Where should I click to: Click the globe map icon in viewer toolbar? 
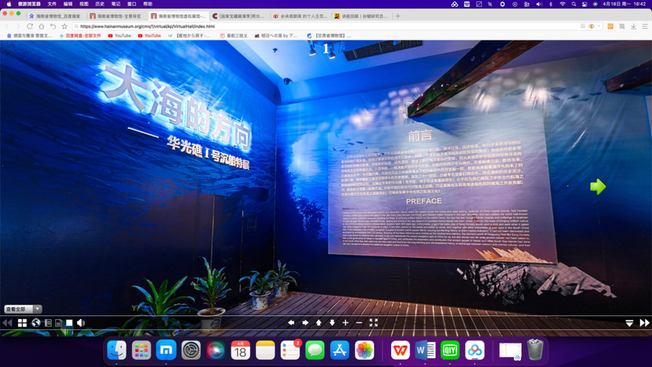coord(36,323)
